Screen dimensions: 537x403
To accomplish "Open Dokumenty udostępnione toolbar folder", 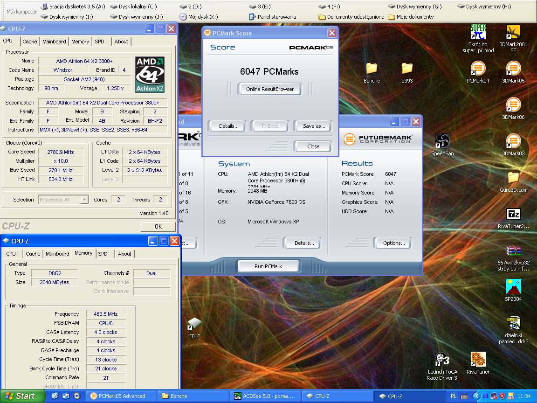I will pyautogui.click(x=351, y=17).
